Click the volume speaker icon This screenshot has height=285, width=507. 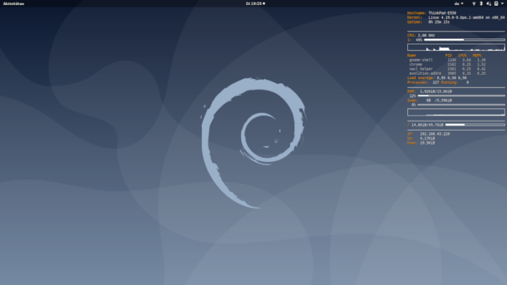click(489, 4)
